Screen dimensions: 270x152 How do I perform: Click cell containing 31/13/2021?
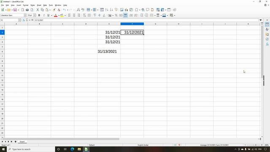tap(109, 52)
